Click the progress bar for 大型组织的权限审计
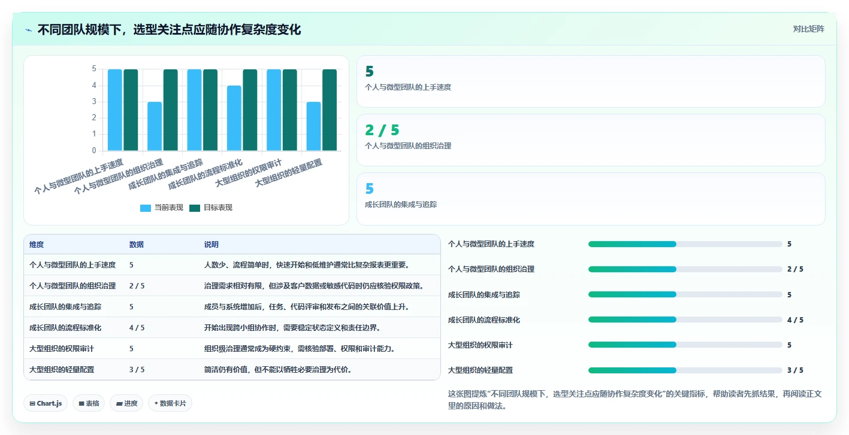The width and height of the screenshot is (849, 435). tap(685, 345)
